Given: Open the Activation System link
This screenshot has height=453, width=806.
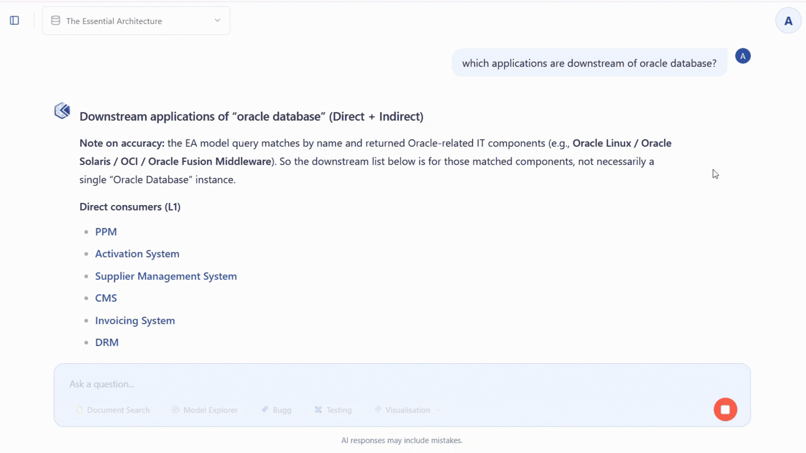Looking at the screenshot, I should (x=137, y=254).
